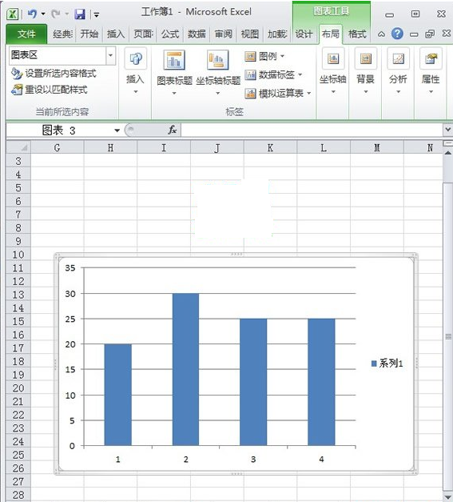The width and height of the screenshot is (453, 502).
Task: Click the blue bar for category 1
Action: pyautogui.click(x=118, y=395)
